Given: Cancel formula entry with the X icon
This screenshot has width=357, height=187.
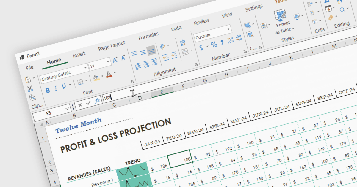Looking at the screenshot, I should coord(80,105).
